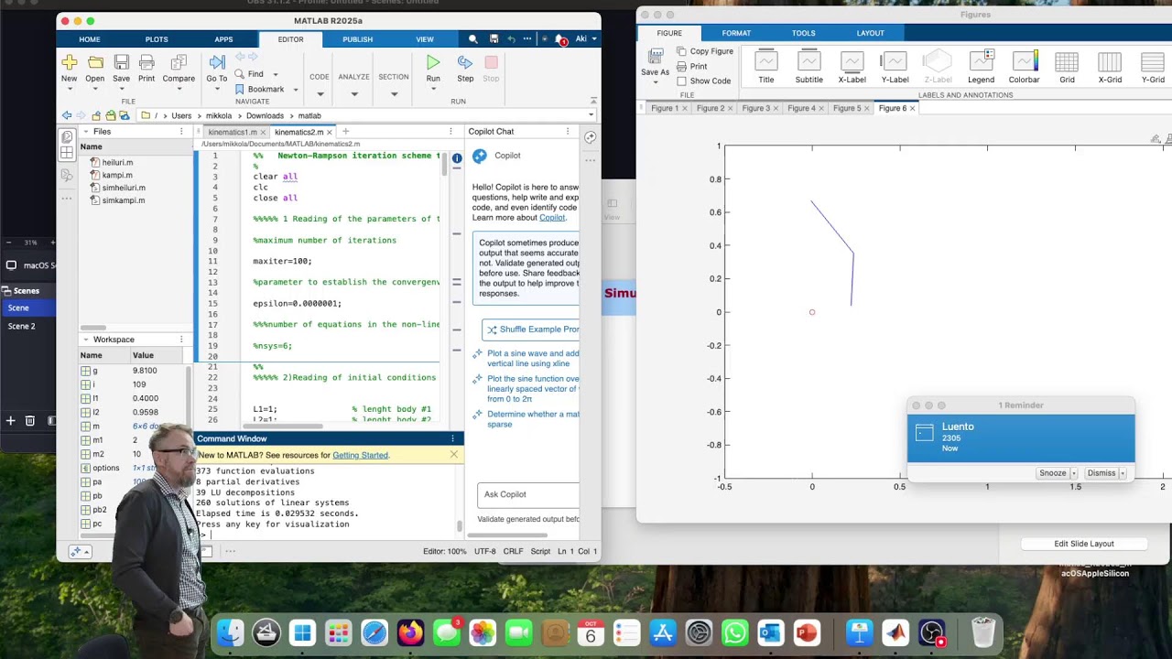Open the Save As dropdown in Figures window
1172x659 pixels.
click(655, 82)
